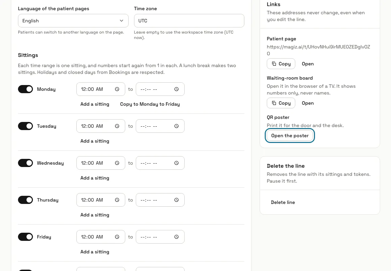The width and height of the screenshot is (391, 271).
Task: Add a sitting for Wednesday
Action: coord(95,178)
